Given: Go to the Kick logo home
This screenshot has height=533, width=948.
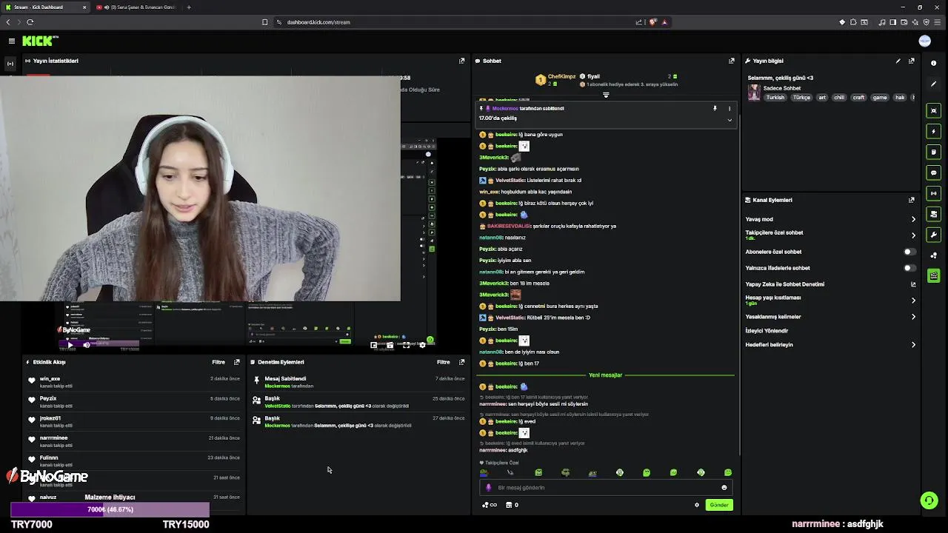Looking at the screenshot, I should [x=37, y=41].
